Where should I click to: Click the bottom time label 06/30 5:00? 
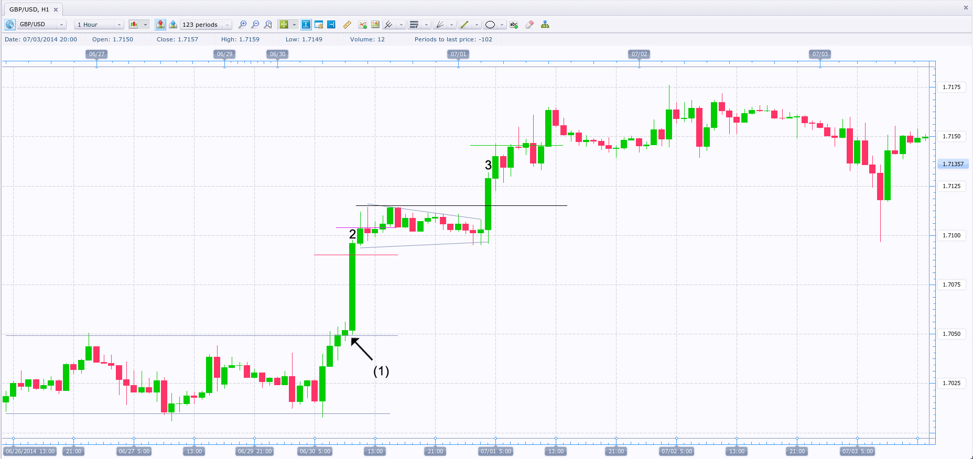315,451
